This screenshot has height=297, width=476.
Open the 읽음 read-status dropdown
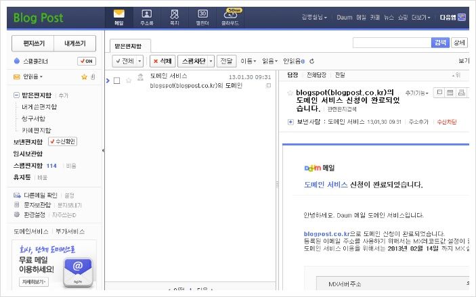pyautogui.click(x=270, y=61)
